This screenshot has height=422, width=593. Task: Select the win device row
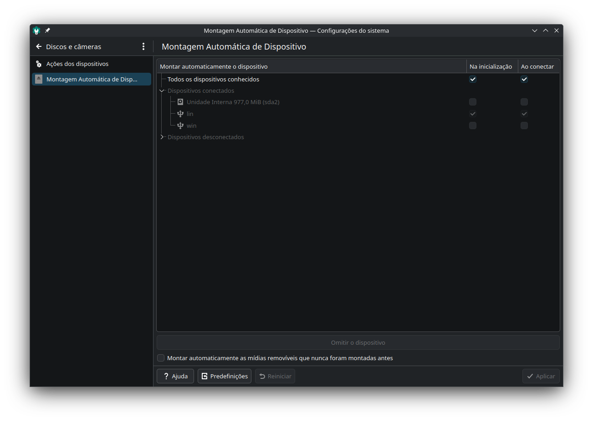[358, 126]
